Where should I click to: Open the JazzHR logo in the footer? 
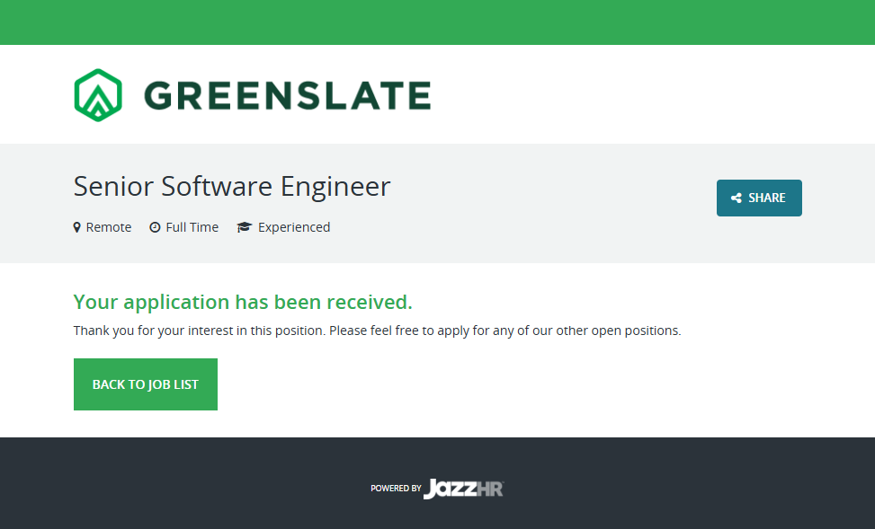coord(464,489)
